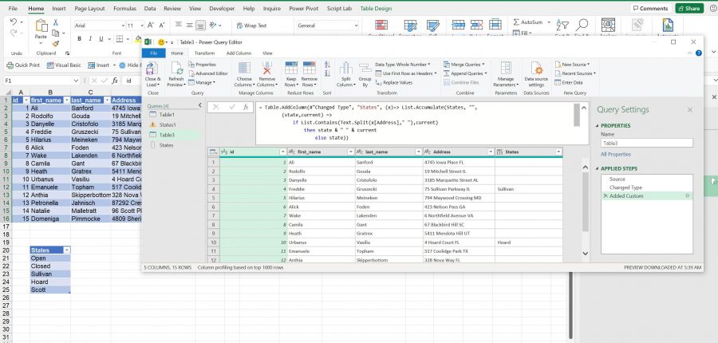The height and width of the screenshot is (343, 718).
Task: Click Enter Data in New Query group
Action: pos(569,82)
